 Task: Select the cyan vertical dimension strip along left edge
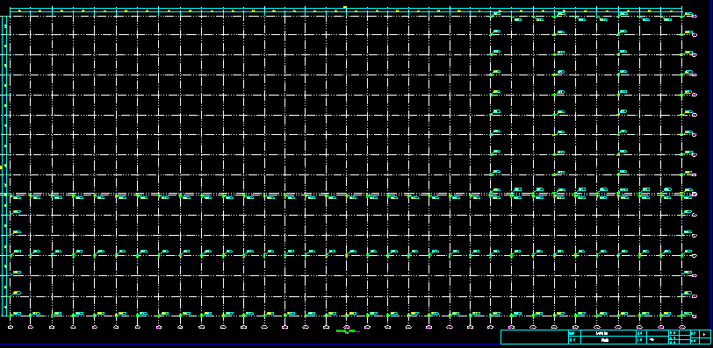[4, 166]
